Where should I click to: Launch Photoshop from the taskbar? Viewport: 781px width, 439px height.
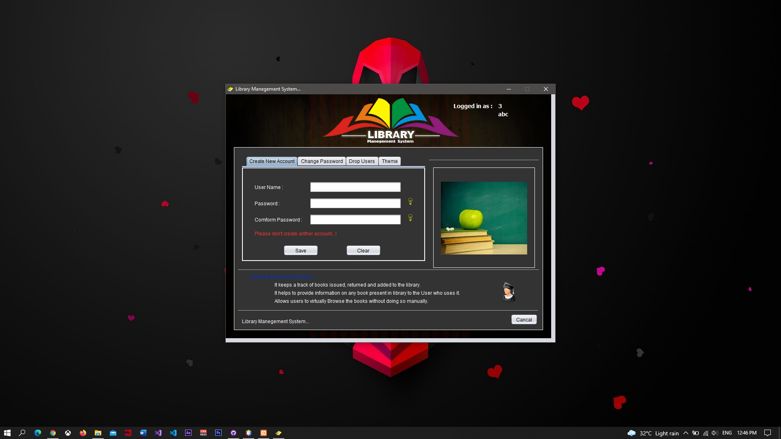[218, 432]
